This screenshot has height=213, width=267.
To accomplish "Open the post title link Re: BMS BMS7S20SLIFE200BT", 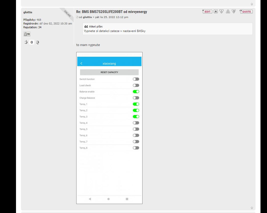I will click(x=111, y=12).
